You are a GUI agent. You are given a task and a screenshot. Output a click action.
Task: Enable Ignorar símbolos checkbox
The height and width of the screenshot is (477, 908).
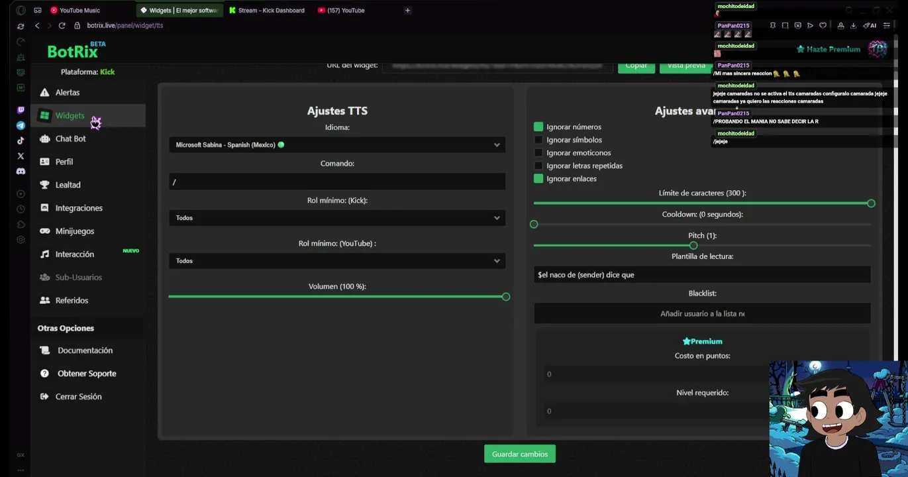pyautogui.click(x=538, y=140)
